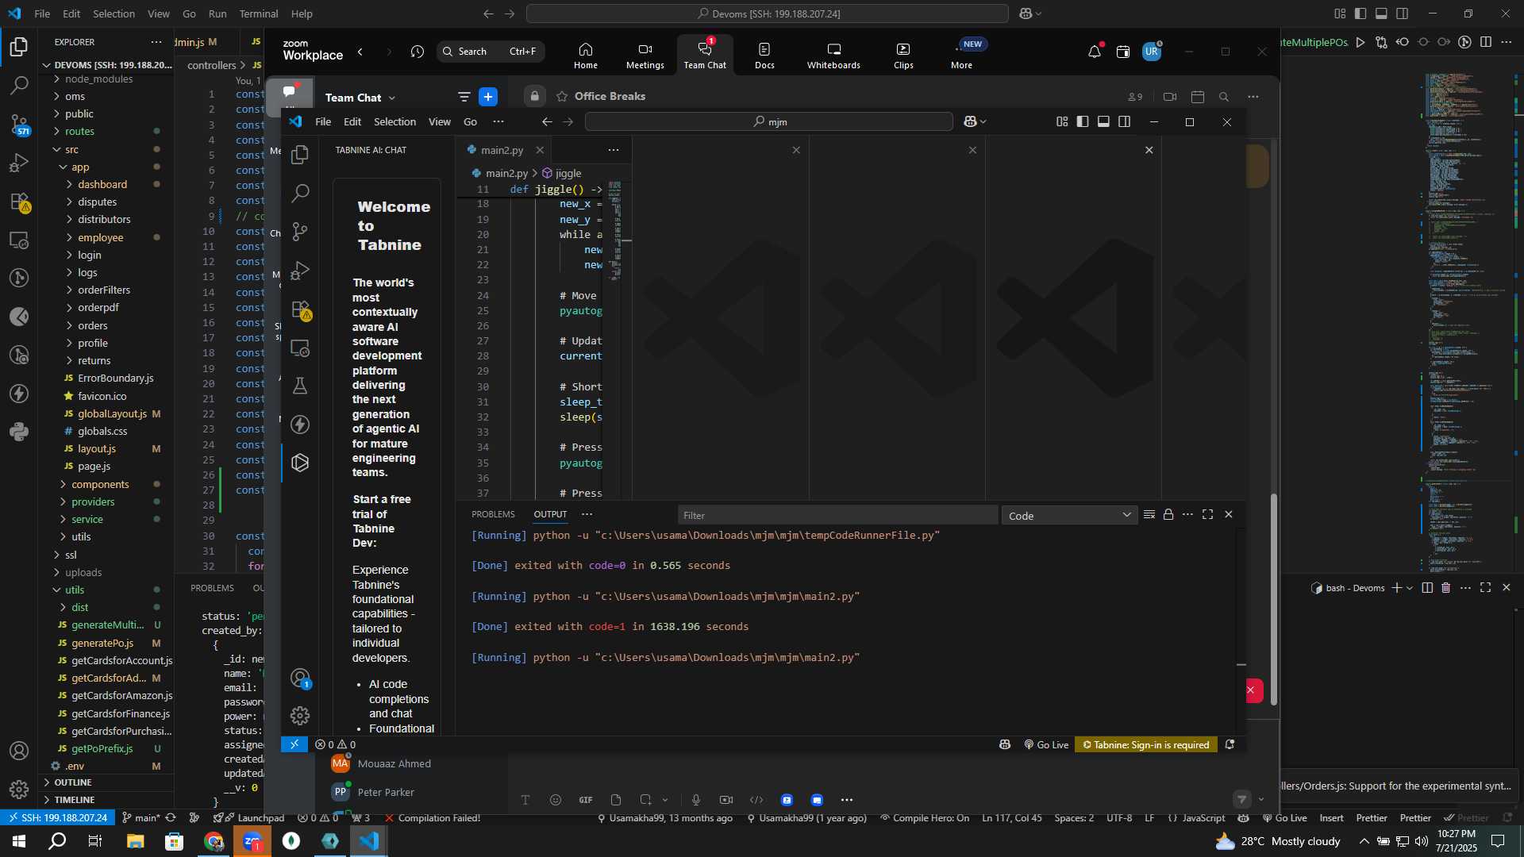1524x857 pixels.
Task: Click mjm editor minimap
Action: pyautogui.click(x=615, y=230)
